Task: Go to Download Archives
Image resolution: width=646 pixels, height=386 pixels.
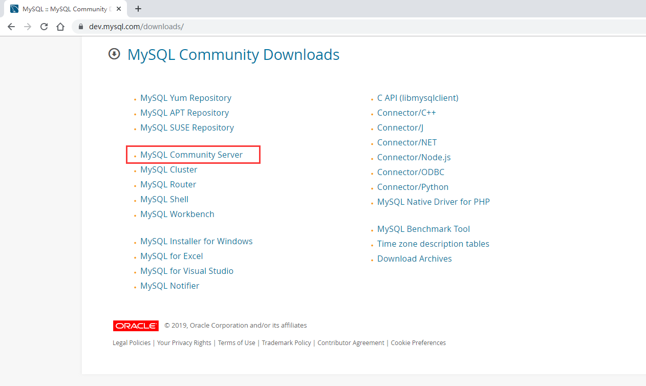Action: 415,259
